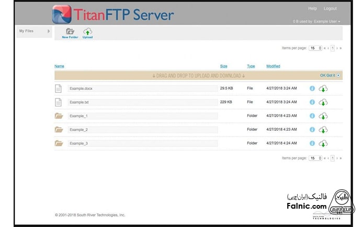
Task: Expand the Example User account menu
Action: click(327, 21)
